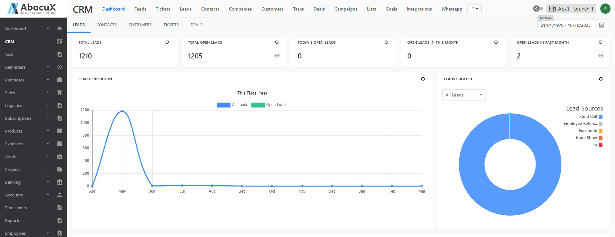615x237 pixels.
Task: Click the Purchases briefcase icon
Action: tap(59, 80)
